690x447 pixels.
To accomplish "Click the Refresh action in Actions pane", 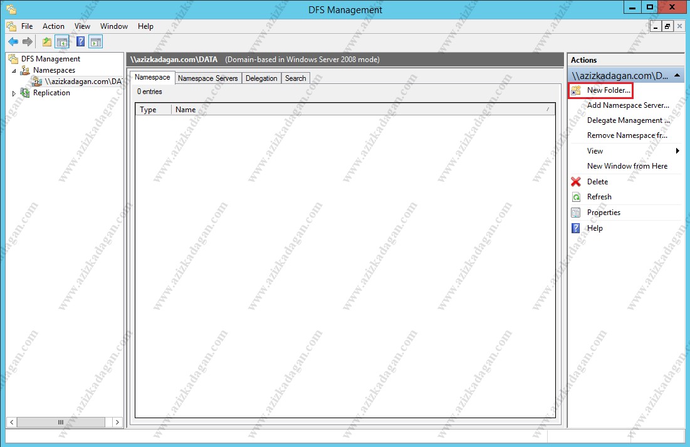I will pos(599,197).
